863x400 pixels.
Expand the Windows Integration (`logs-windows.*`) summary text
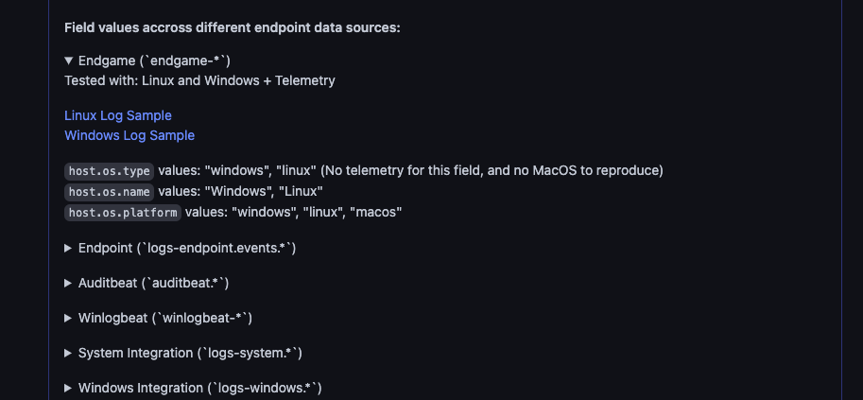[200, 388]
